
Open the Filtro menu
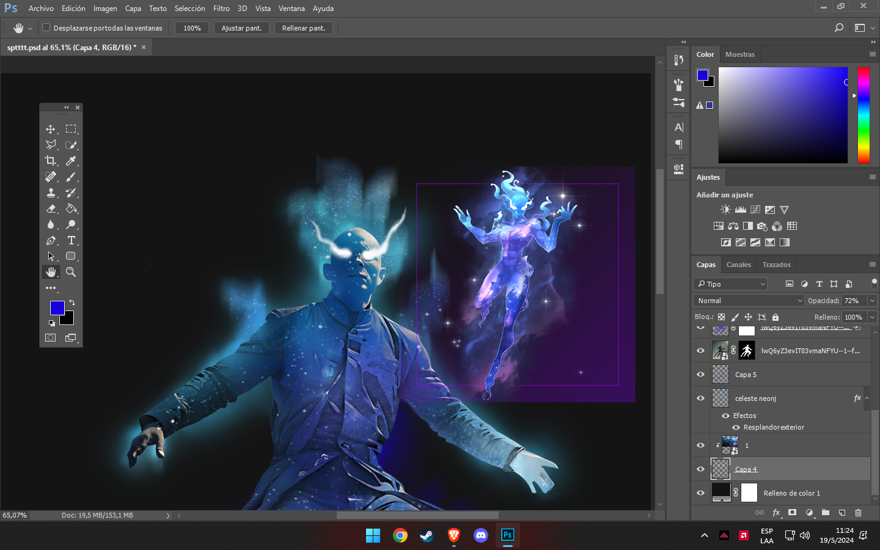tap(221, 9)
